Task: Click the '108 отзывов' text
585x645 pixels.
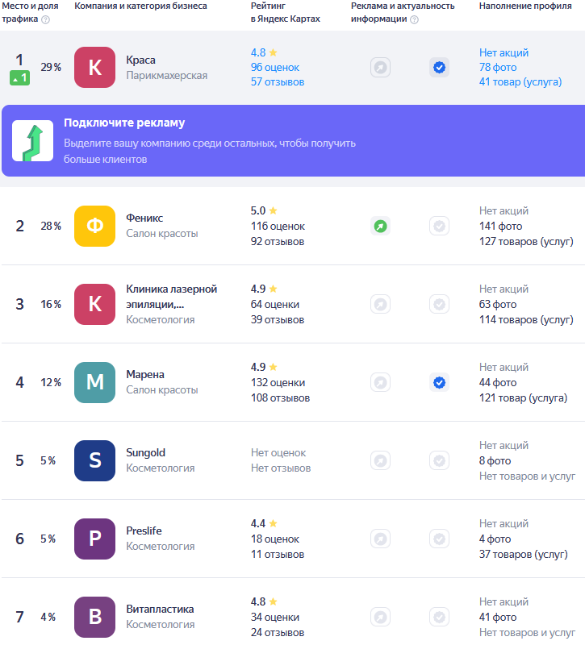Action: (280, 397)
